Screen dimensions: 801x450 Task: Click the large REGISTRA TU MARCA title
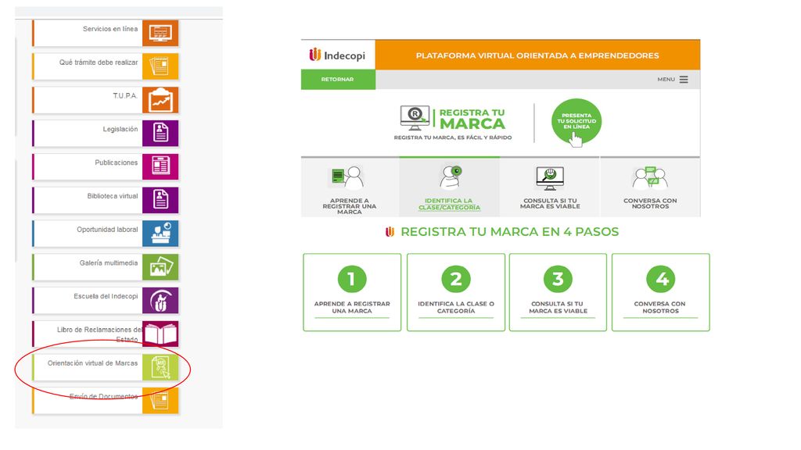coord(472,120)
